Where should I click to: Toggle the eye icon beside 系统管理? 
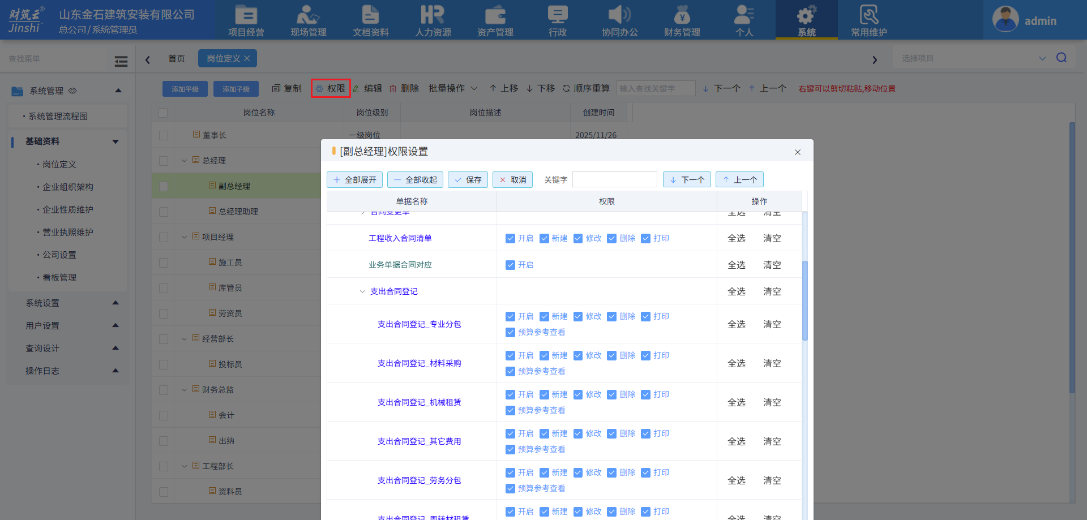click(x=72, y=91)
